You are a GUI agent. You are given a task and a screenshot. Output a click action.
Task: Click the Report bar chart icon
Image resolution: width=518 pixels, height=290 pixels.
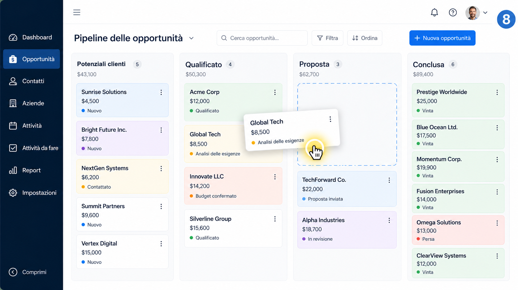pos(13,170)
